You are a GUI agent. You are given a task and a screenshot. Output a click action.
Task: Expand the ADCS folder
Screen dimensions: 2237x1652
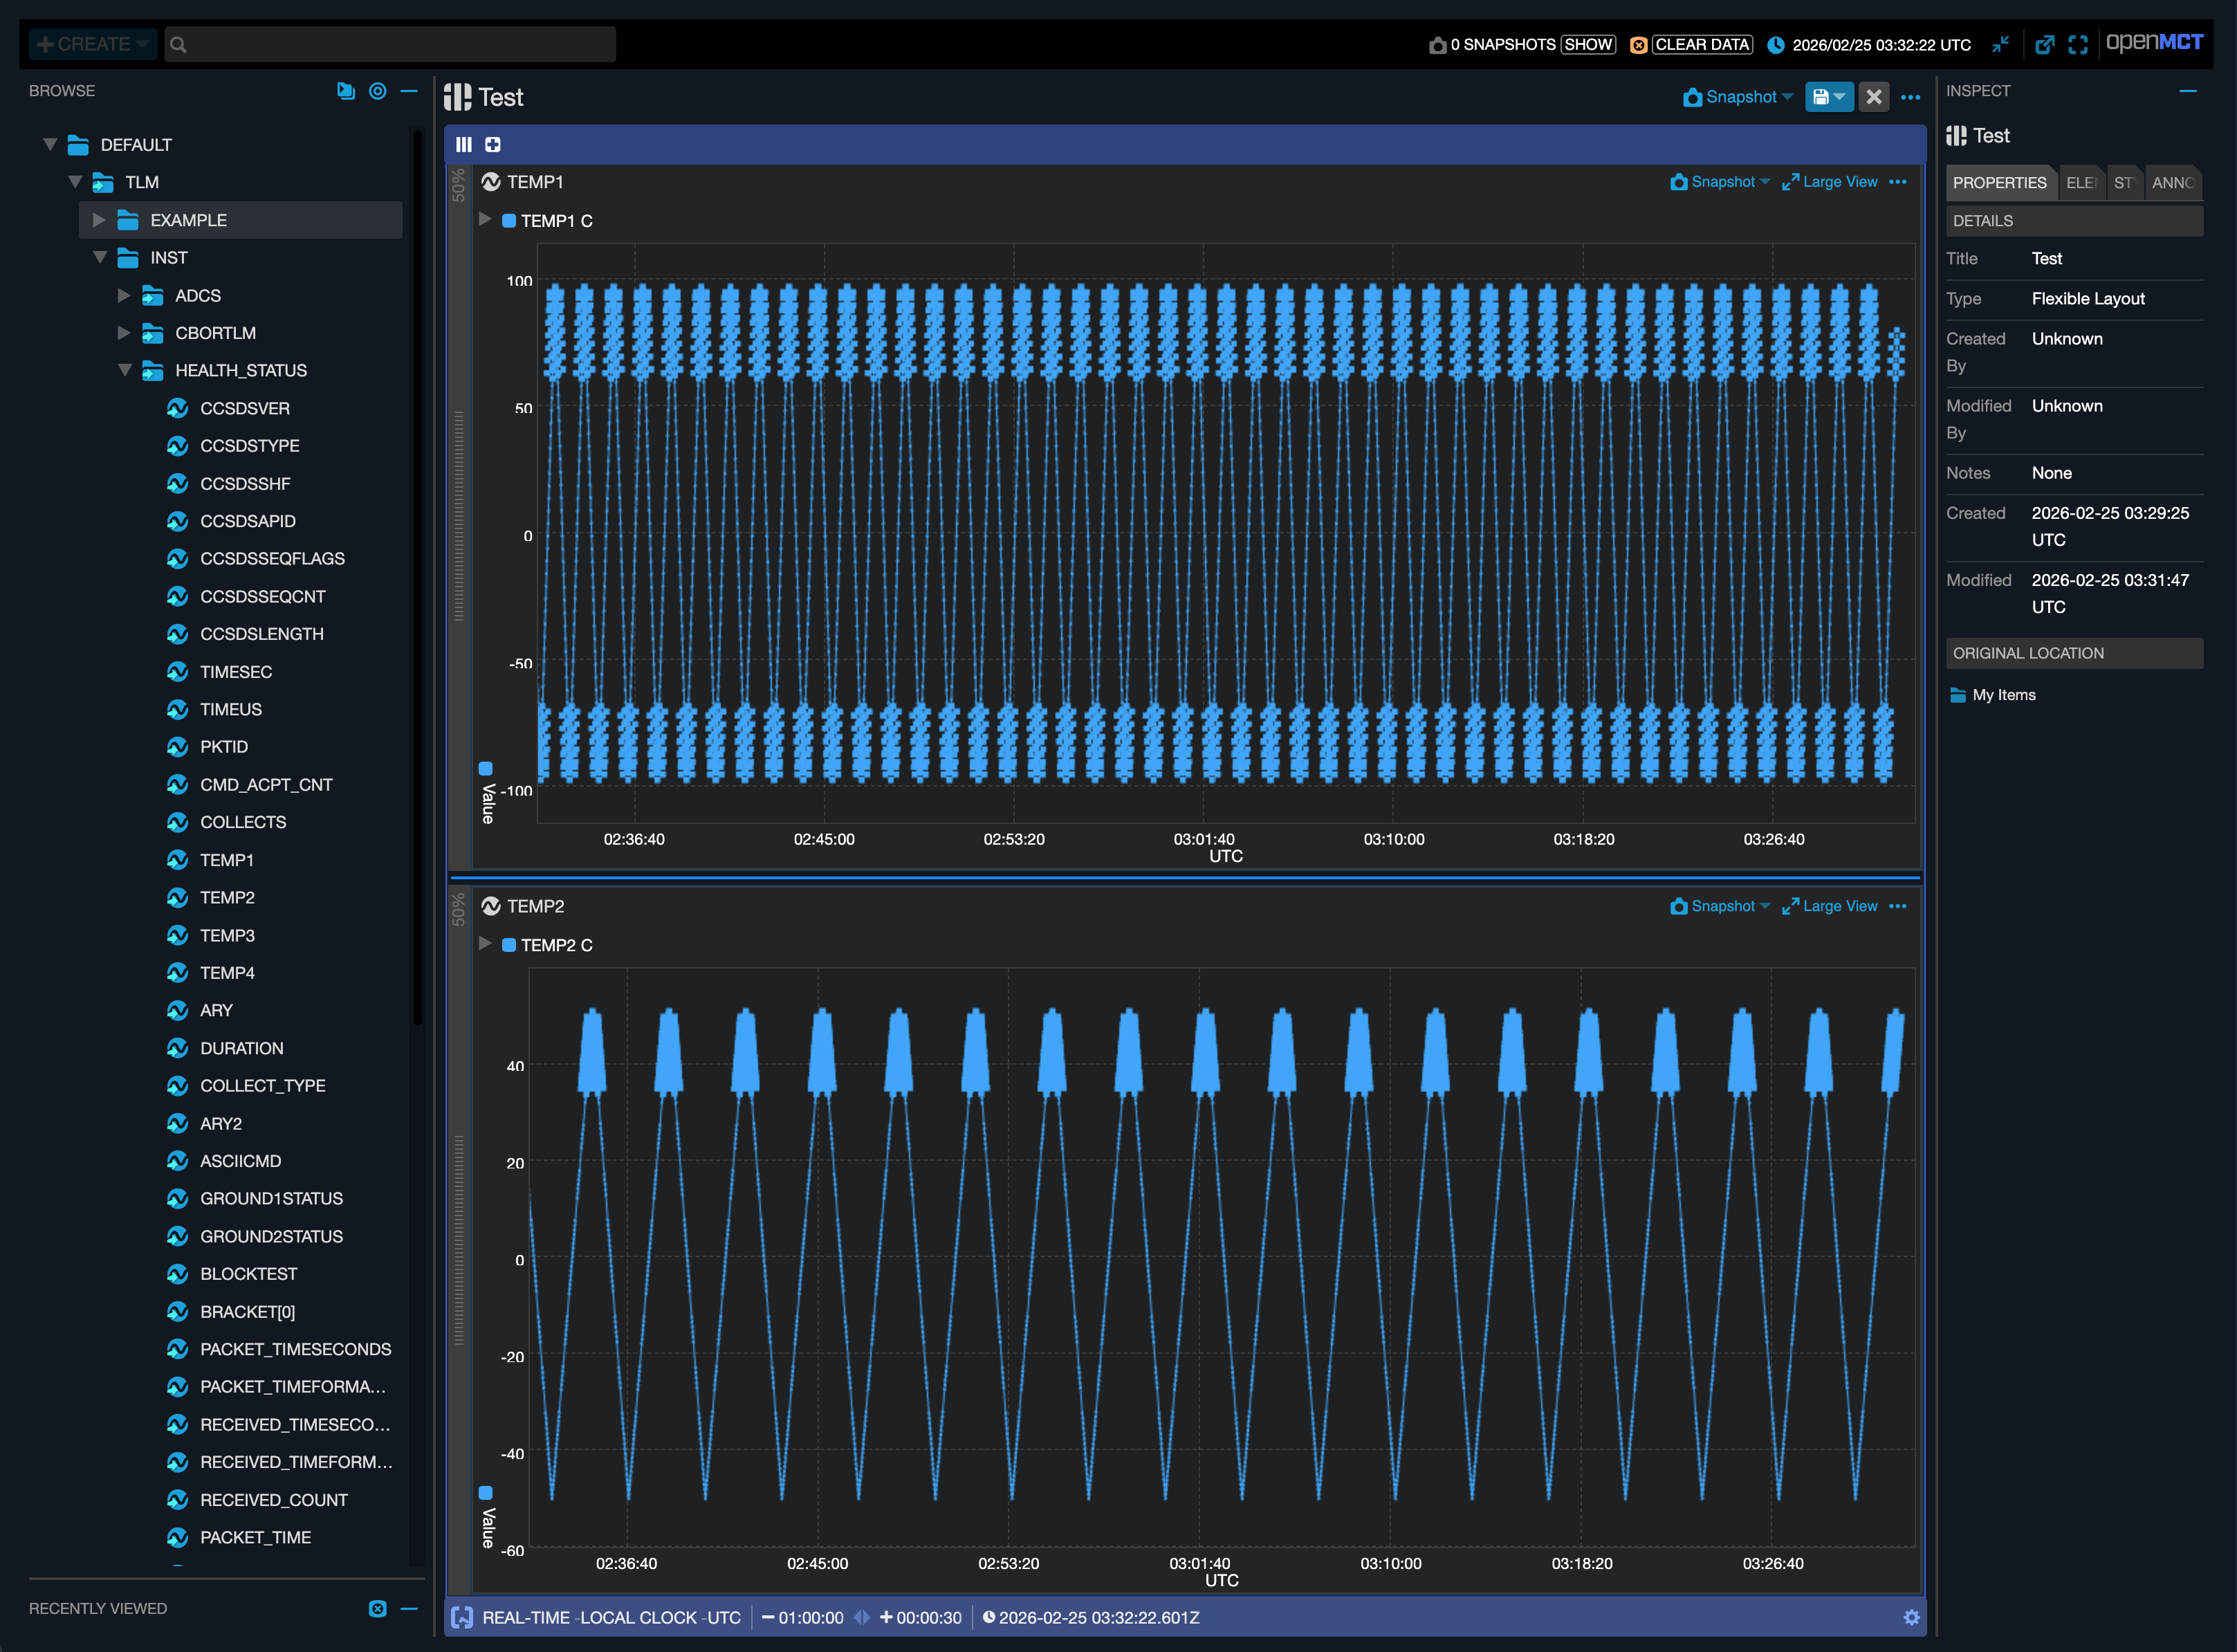(x=124, y=295)
